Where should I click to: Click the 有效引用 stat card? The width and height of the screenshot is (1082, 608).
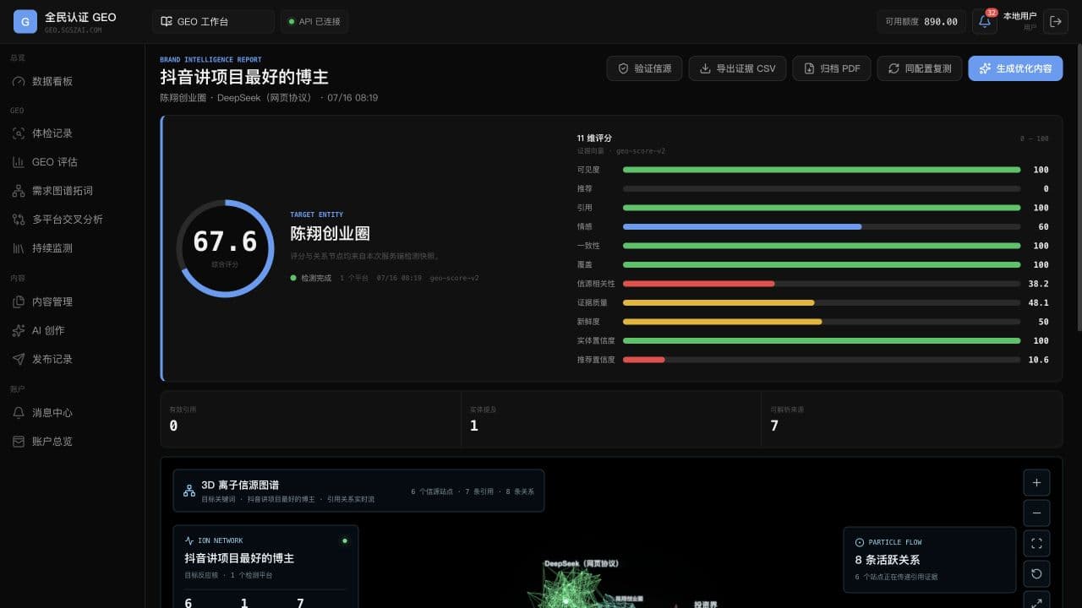310,419
